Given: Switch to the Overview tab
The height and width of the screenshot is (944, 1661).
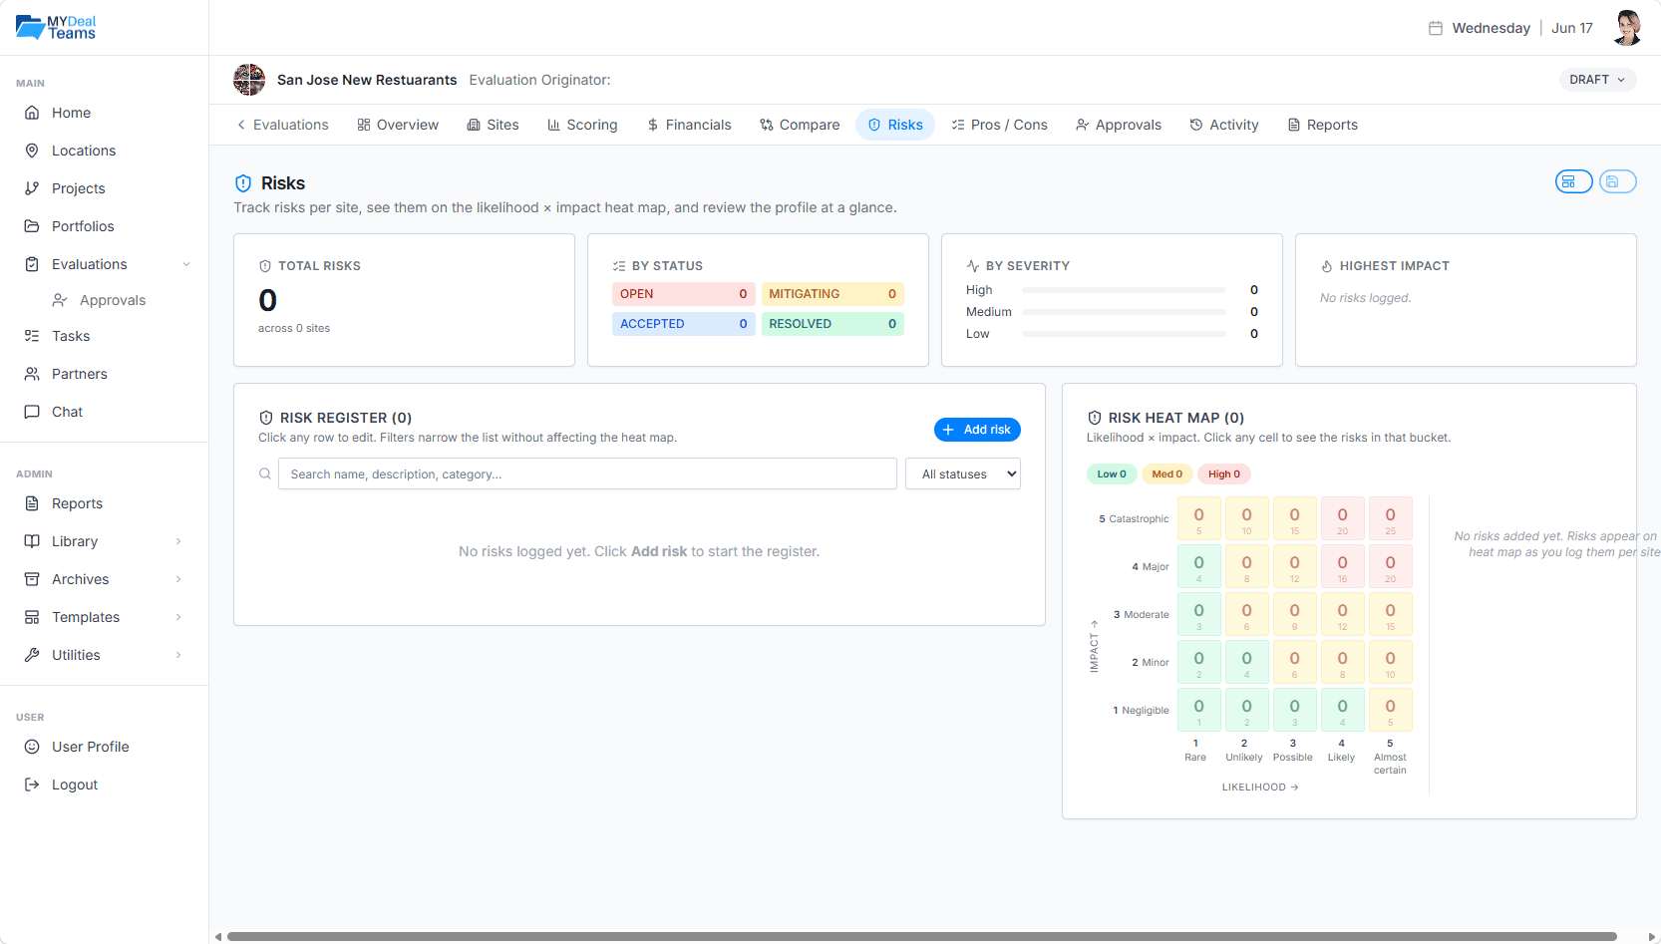Looking at the screenshot, I should pos(398,125).
